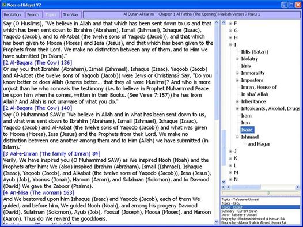This screenshot has width=303, height=227.
Task: Select In sha' Allah topic
Action: [x=255, y=94]
